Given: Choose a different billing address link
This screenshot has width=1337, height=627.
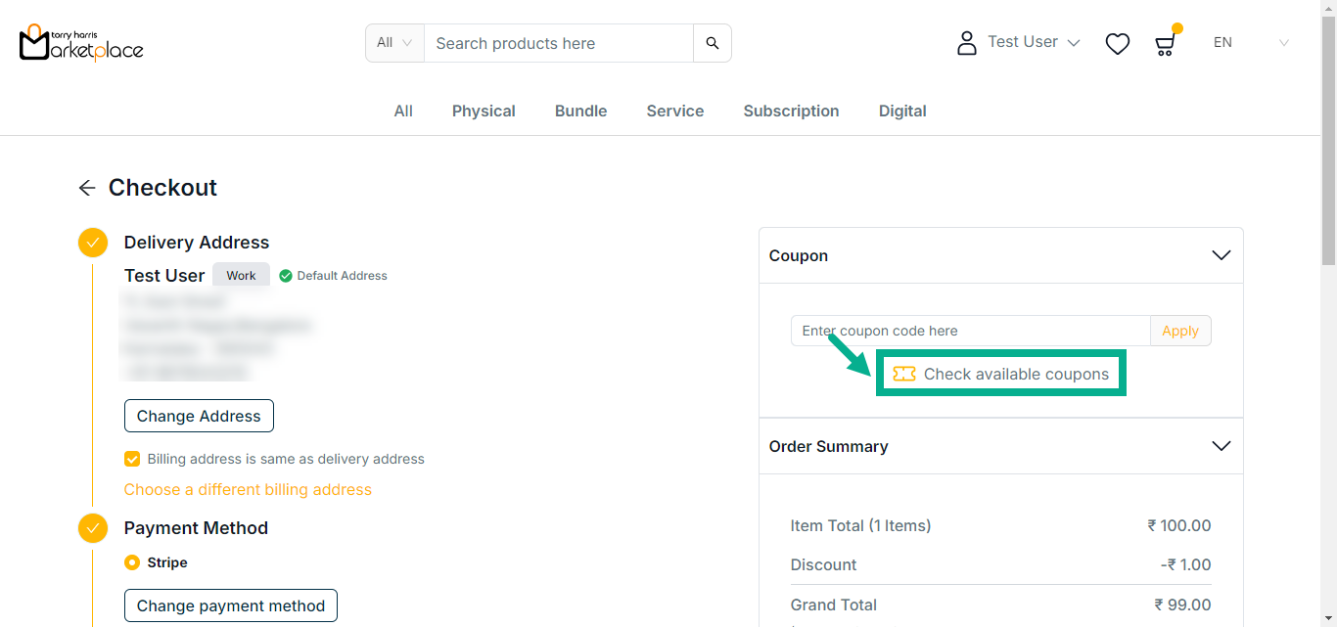Looking at the screenshot, I should click(248, 489).
